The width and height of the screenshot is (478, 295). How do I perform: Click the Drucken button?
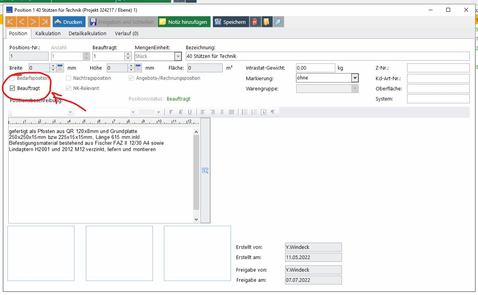[x=69, y=22]
